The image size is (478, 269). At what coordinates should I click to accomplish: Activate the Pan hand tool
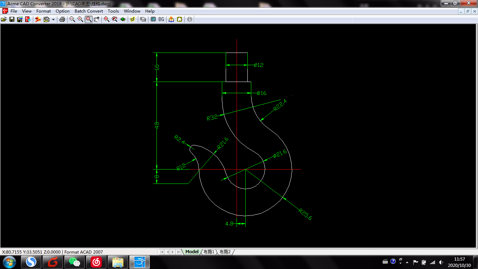coord(97,19)
